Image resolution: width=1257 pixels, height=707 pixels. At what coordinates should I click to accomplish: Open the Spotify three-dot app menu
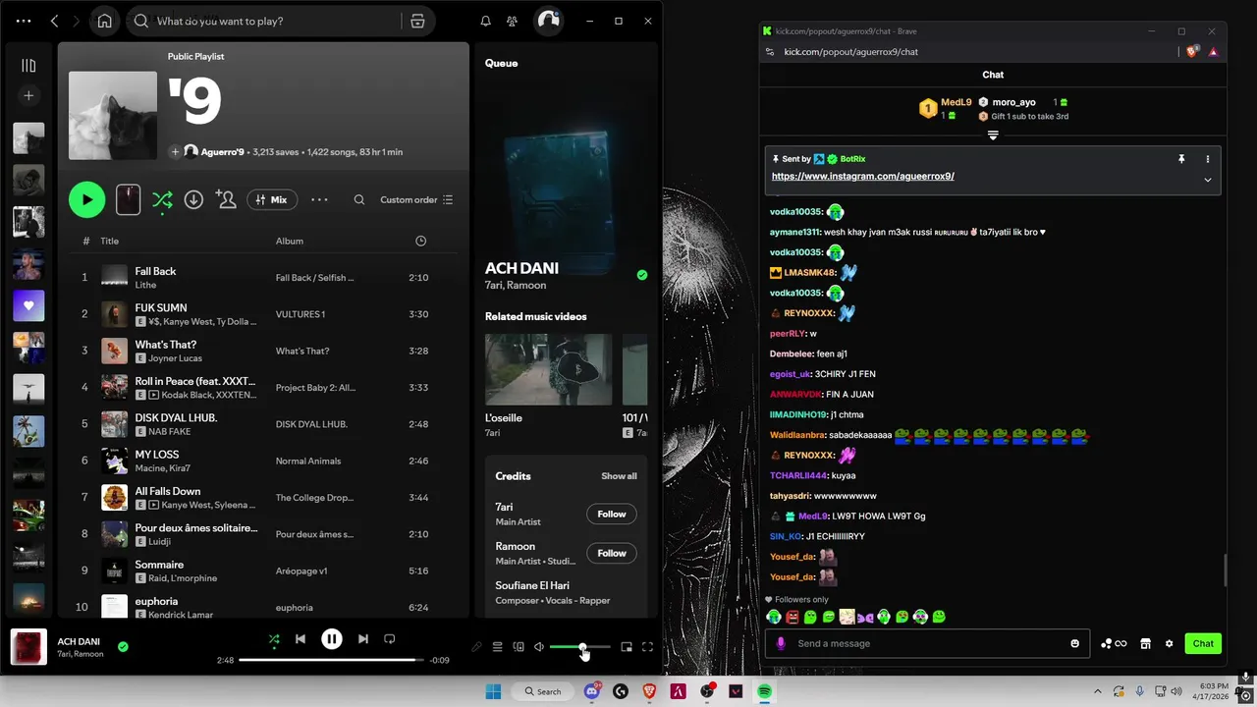pyautogui.click(x=24, y=21)
